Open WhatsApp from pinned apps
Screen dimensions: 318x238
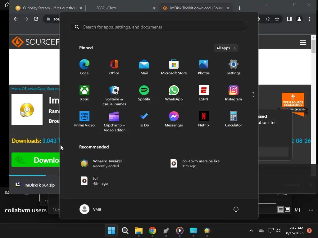[x=174, y=93]
